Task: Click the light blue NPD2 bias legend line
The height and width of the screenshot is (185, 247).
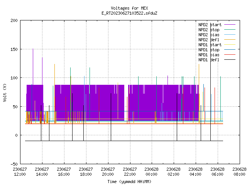Action: 230,34
